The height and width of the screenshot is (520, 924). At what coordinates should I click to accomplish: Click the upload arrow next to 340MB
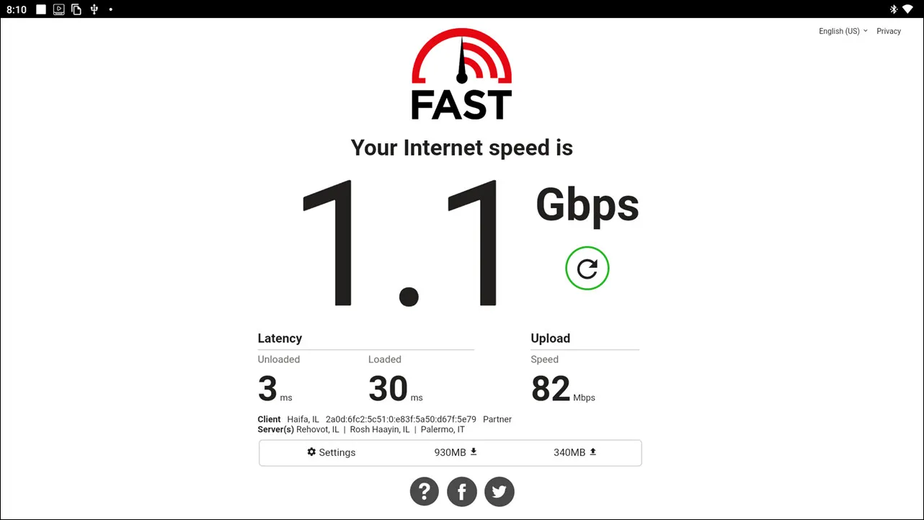click(x=593, y=452)
